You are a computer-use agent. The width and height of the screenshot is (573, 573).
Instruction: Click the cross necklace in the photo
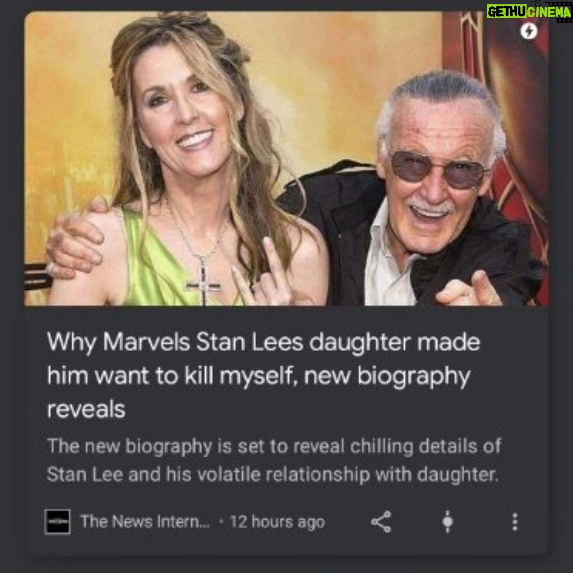[x=203, y=282]
